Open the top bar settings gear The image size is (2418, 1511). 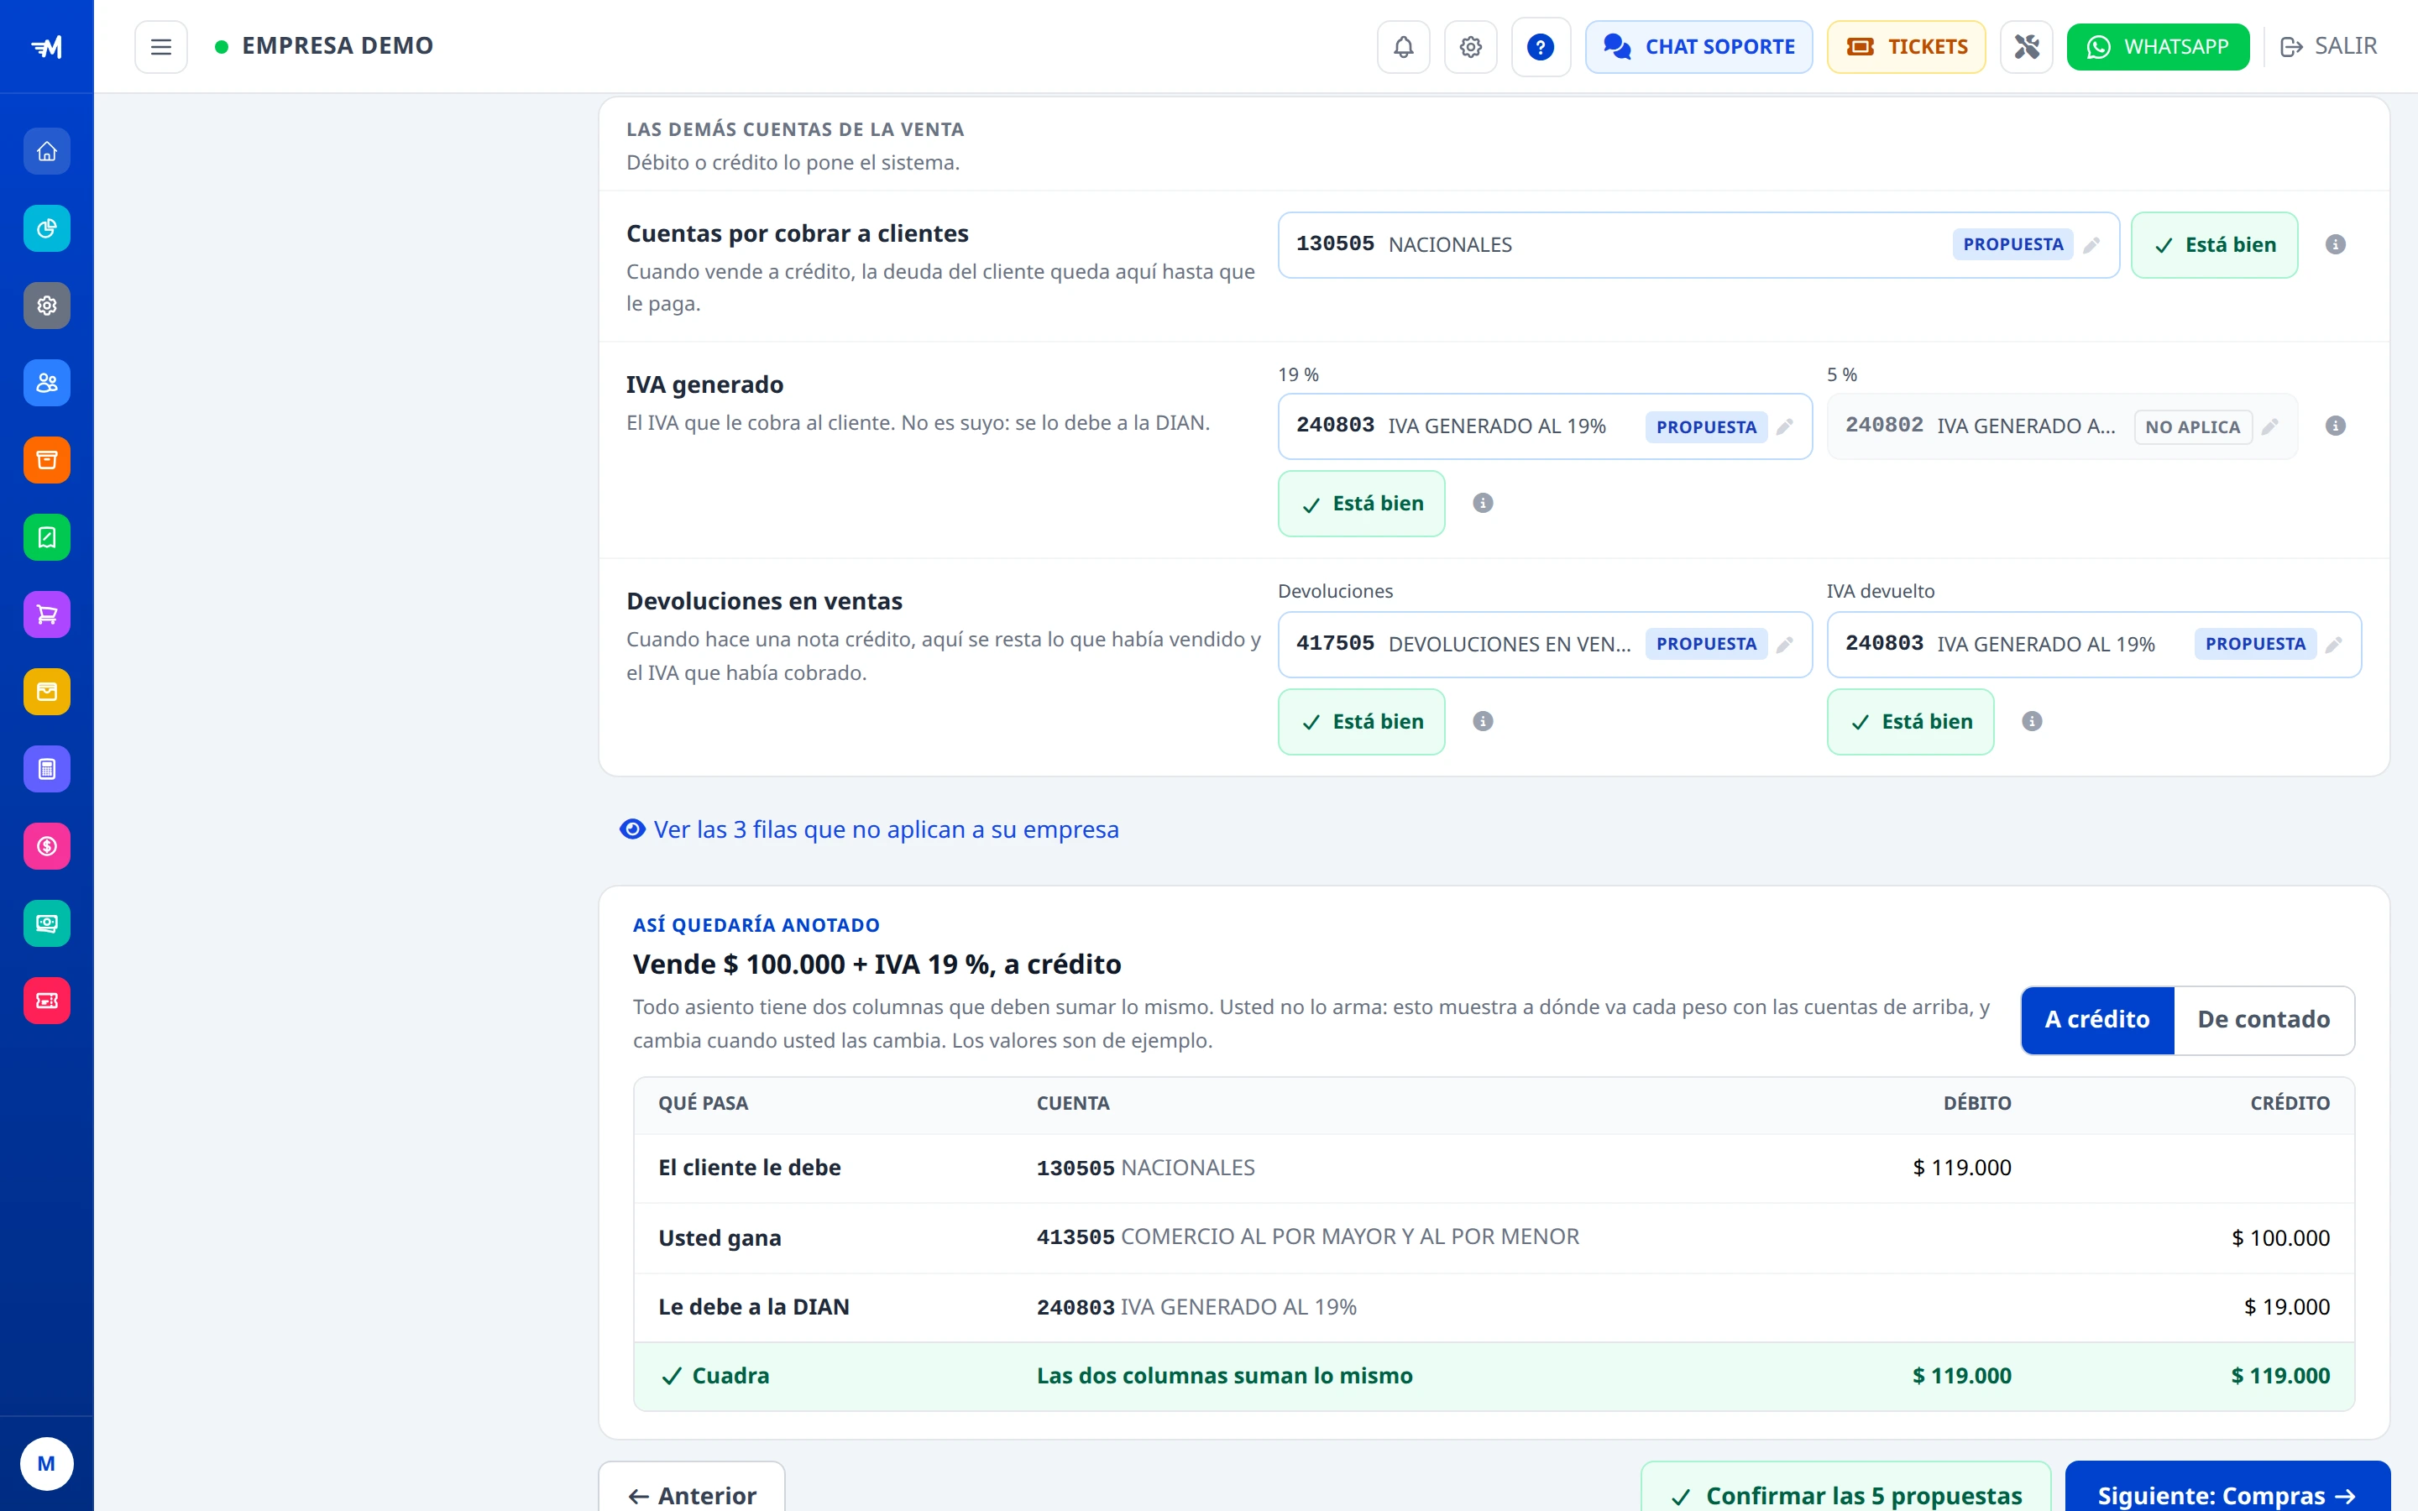click(x=1470, y=46)
